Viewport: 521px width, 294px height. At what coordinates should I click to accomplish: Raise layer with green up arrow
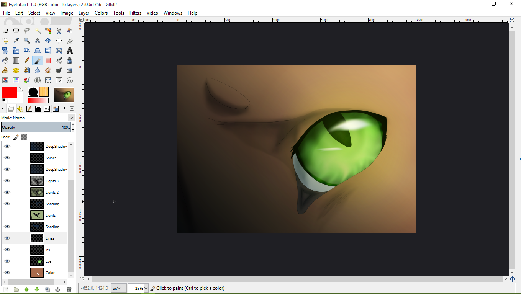(x=26, y=290)
